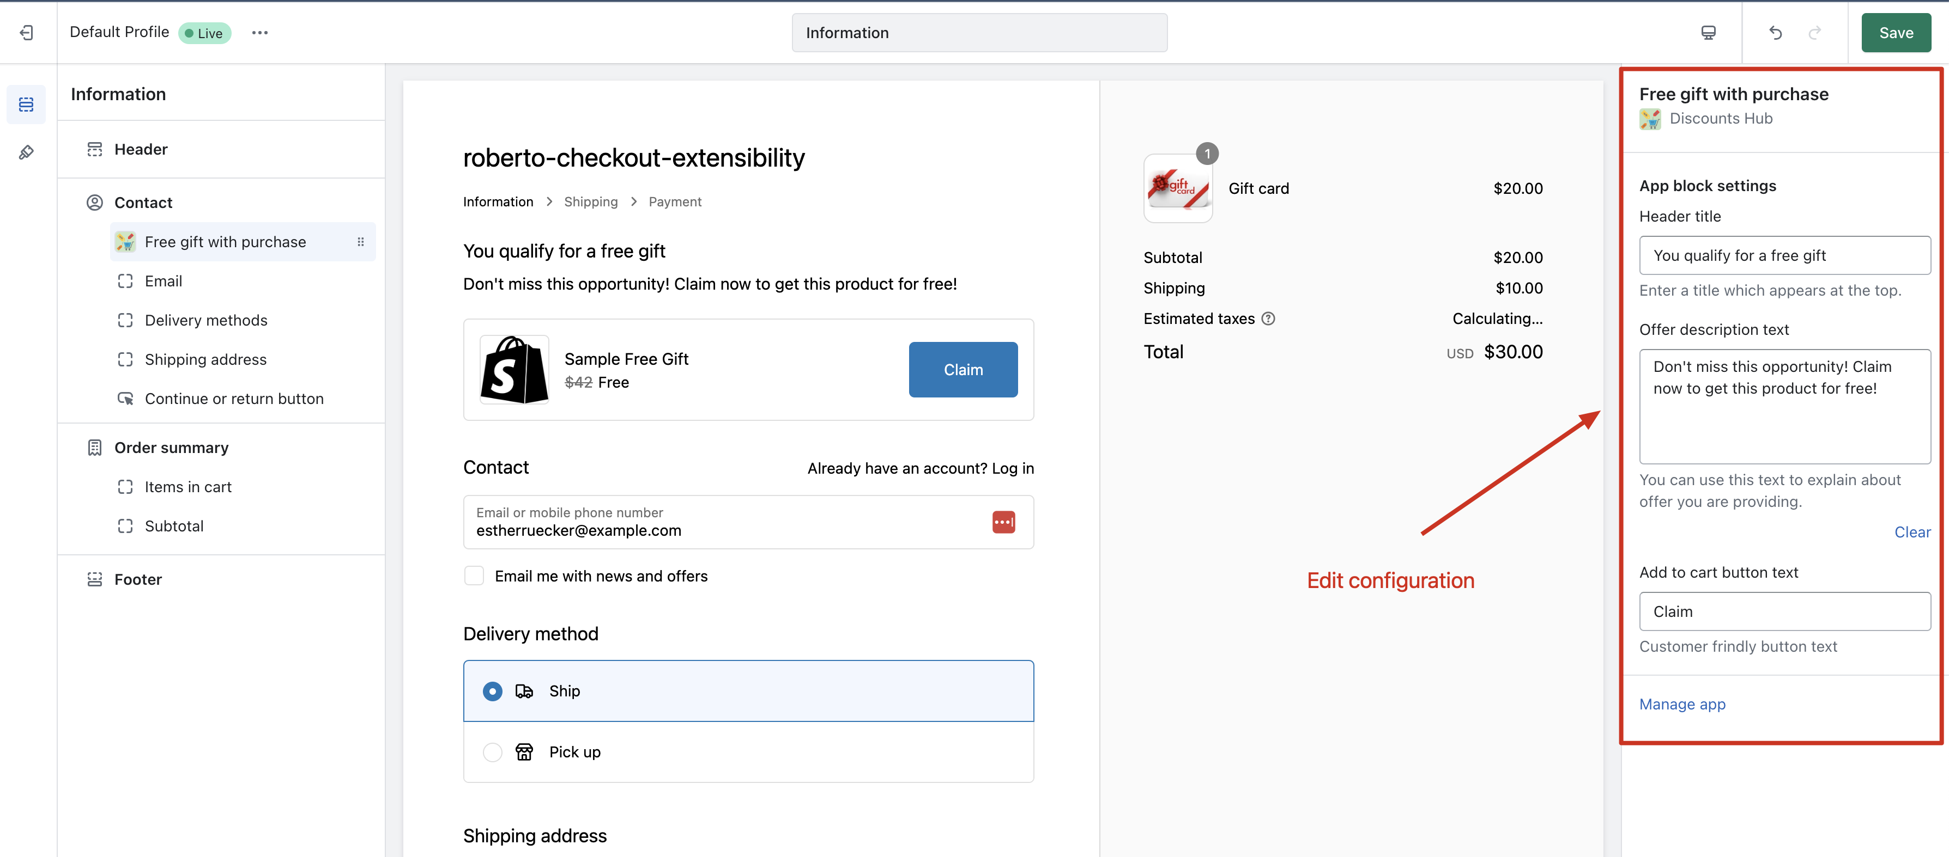Open the brush settings icon in left rail

(x=27, y=152)
